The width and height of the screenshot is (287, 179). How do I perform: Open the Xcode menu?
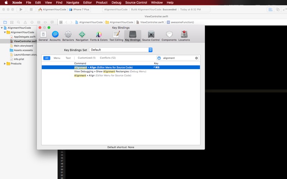[x=17, y=3]
